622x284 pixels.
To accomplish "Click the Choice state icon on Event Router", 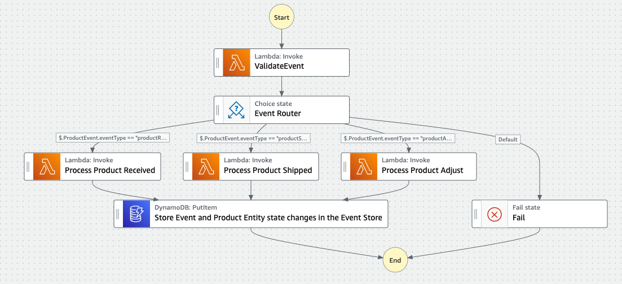I will tap(236, 109).
